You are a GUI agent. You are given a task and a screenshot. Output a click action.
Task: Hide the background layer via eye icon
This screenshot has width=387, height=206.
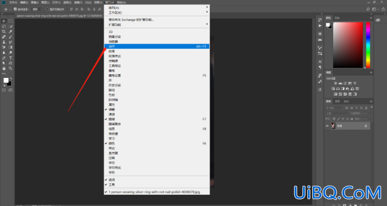tap(327, 126)
